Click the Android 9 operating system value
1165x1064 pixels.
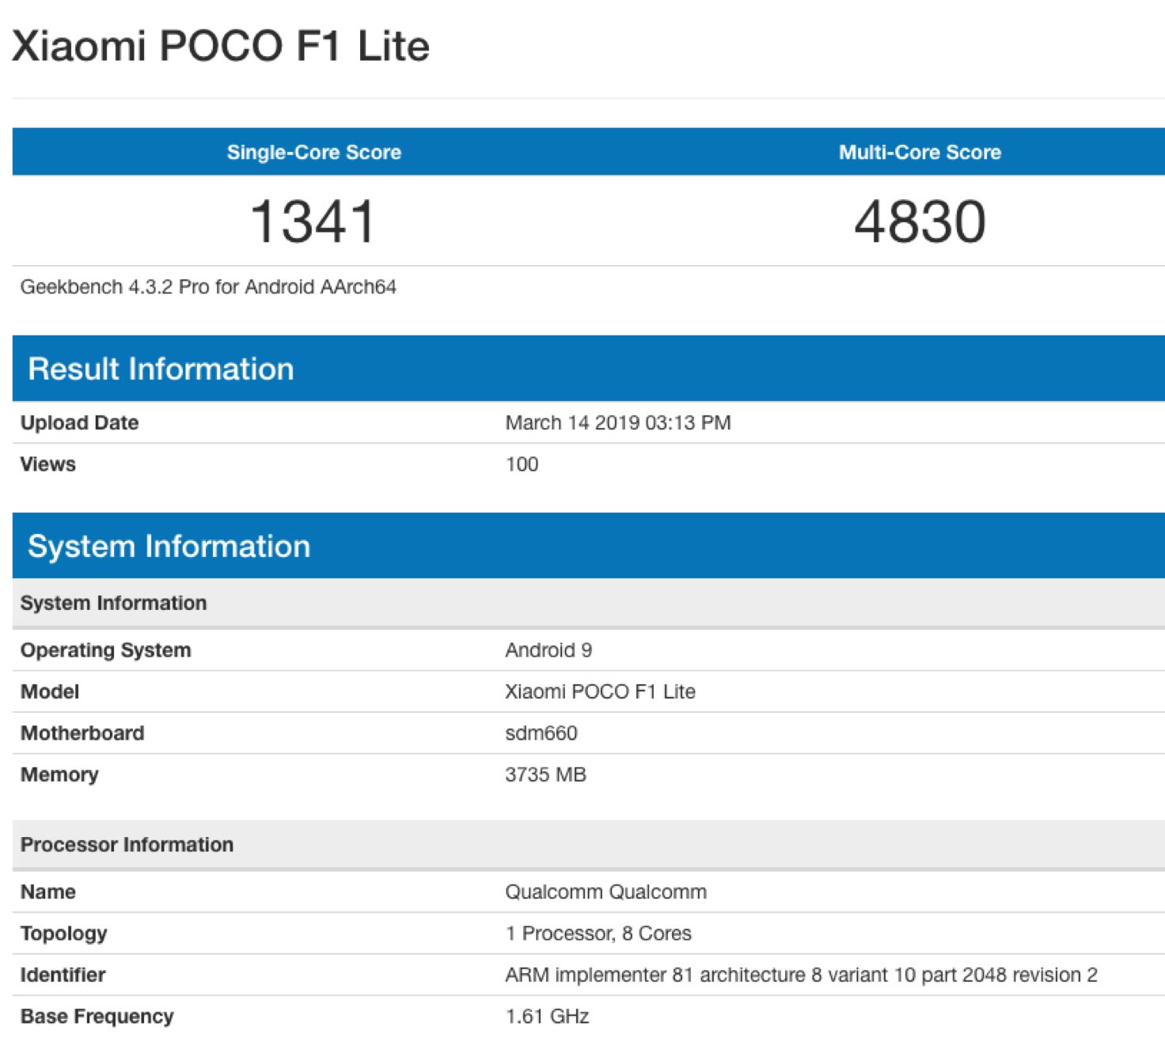548,650
